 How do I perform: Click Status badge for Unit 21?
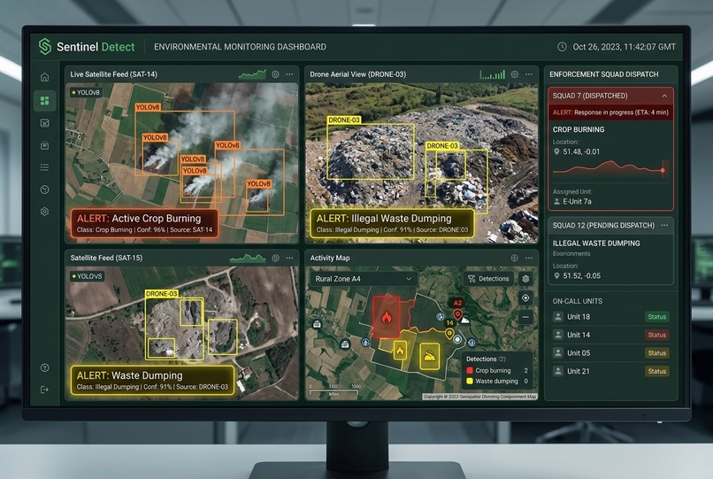click(x=656, y=372)
